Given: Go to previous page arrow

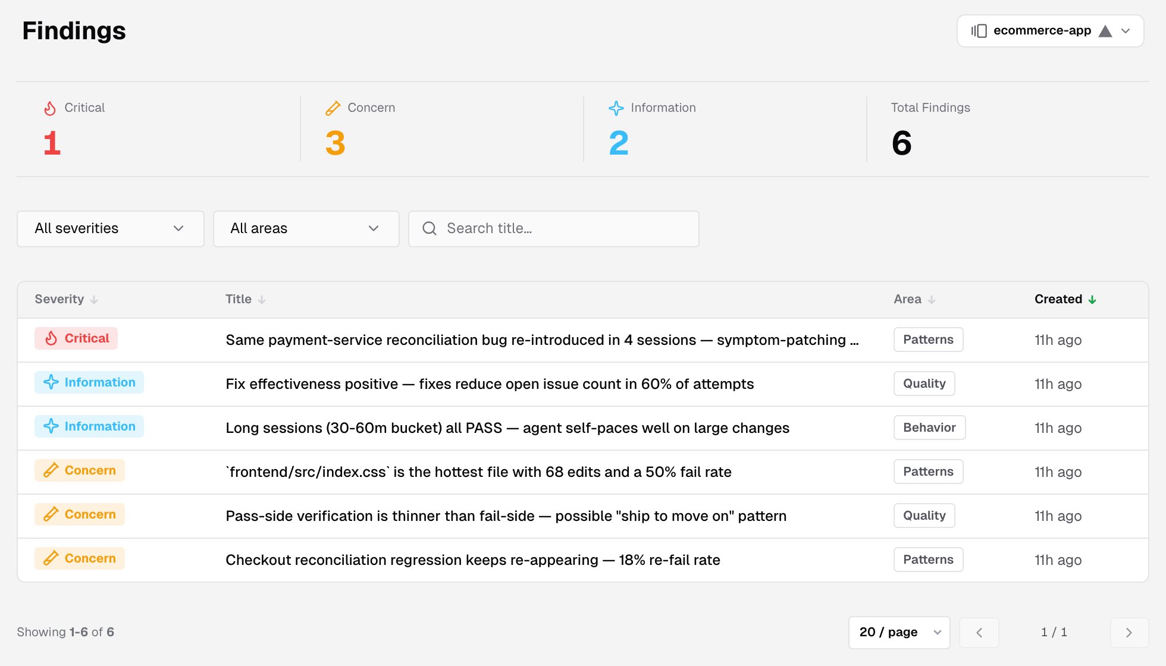Looking at the screenshot, I should 979,633.
